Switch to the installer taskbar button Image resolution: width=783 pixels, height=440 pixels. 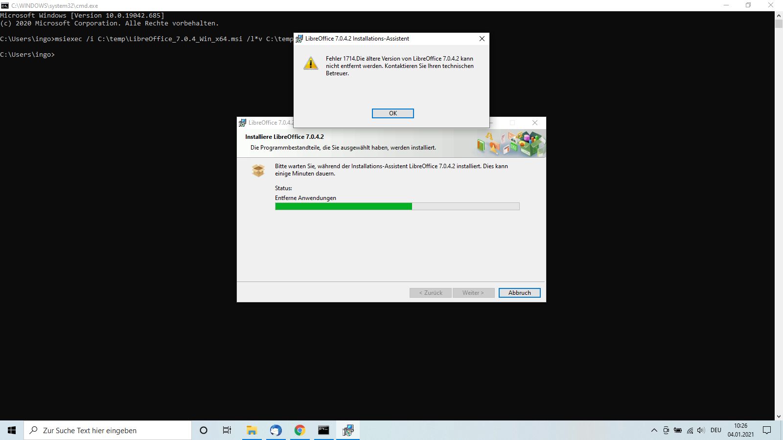tap(348, 430)
